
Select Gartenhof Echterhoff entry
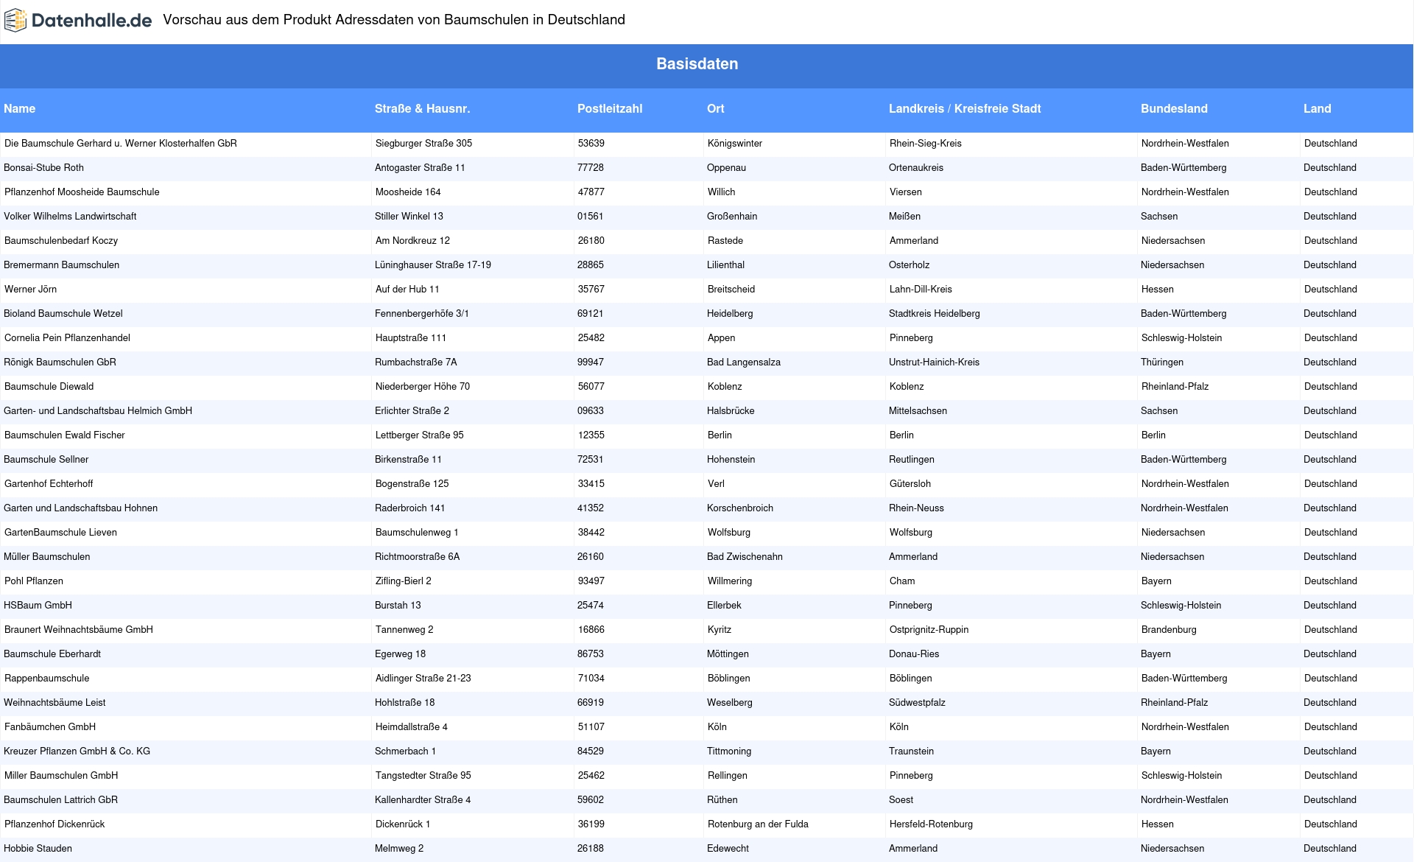click(x=49, y=484)
